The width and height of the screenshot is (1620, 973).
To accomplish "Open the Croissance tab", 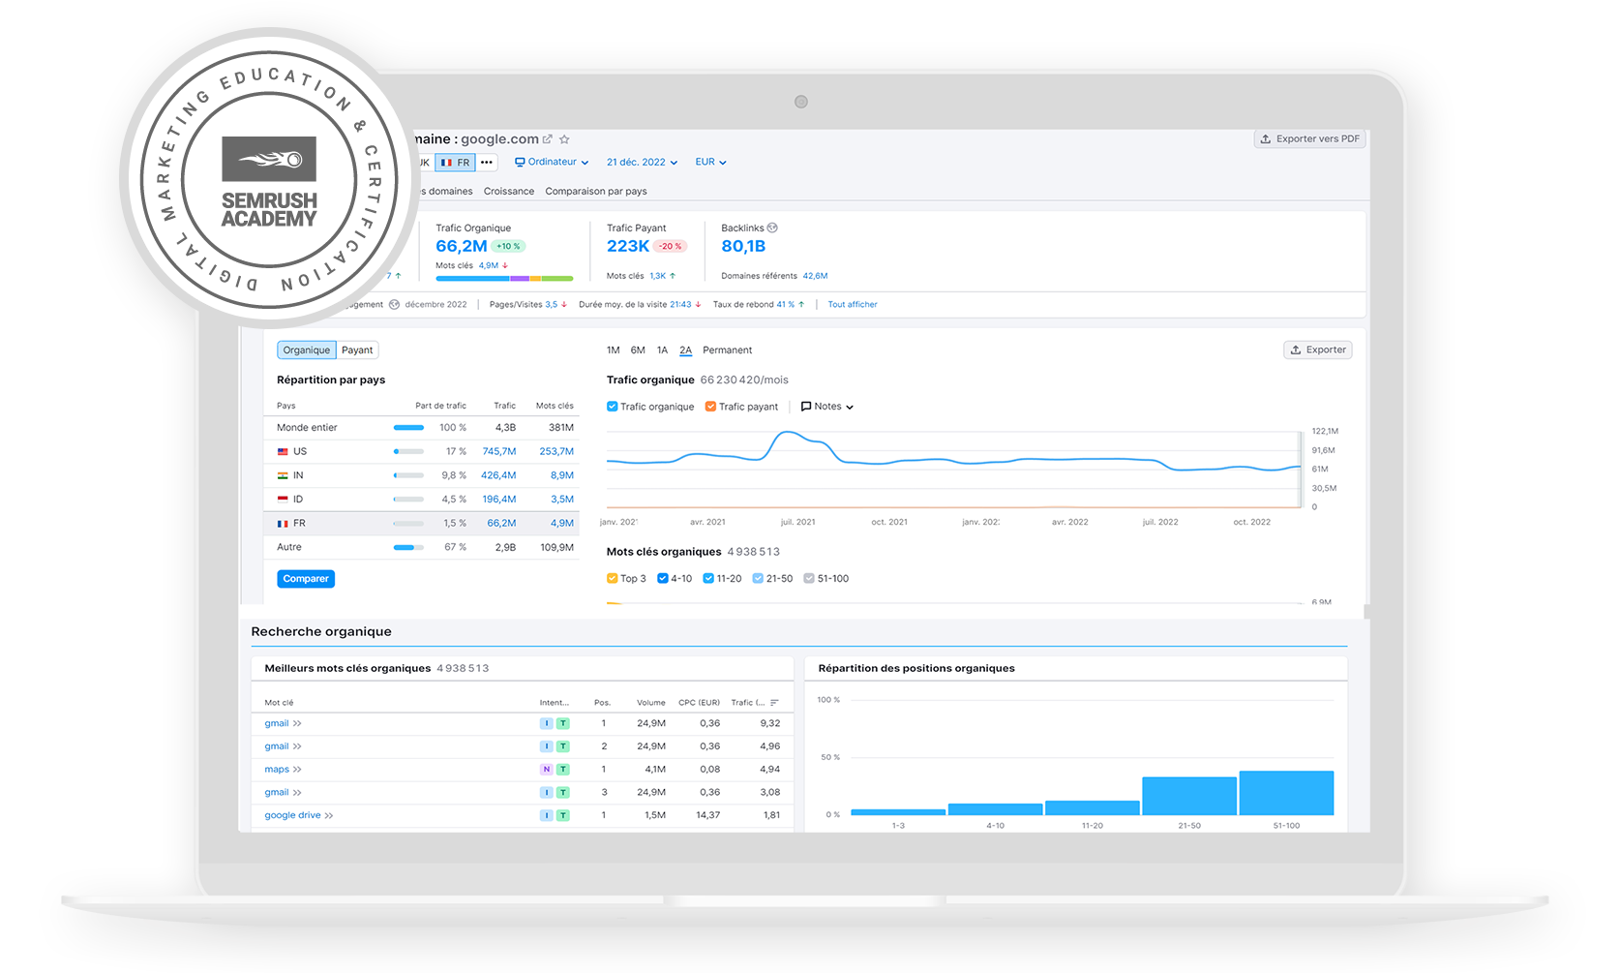I will point(509,192).
